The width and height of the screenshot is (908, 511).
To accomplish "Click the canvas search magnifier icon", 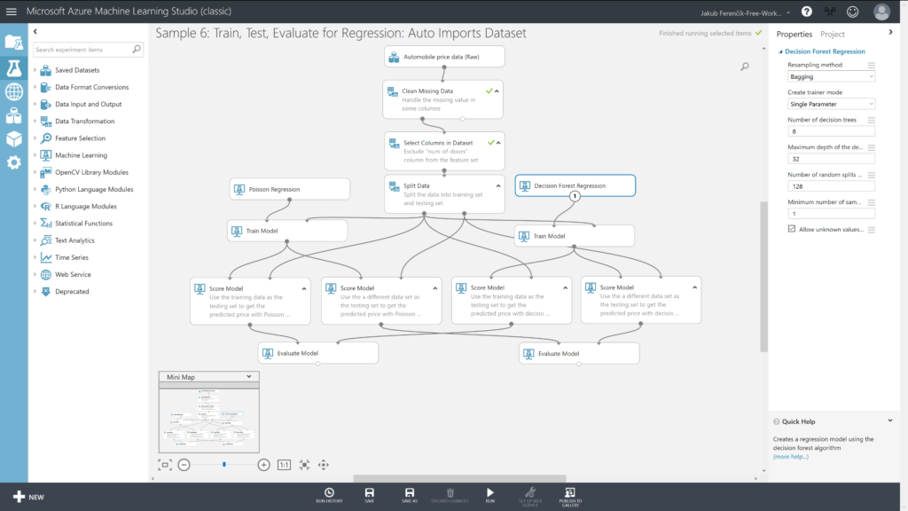I will click(745, 67).
